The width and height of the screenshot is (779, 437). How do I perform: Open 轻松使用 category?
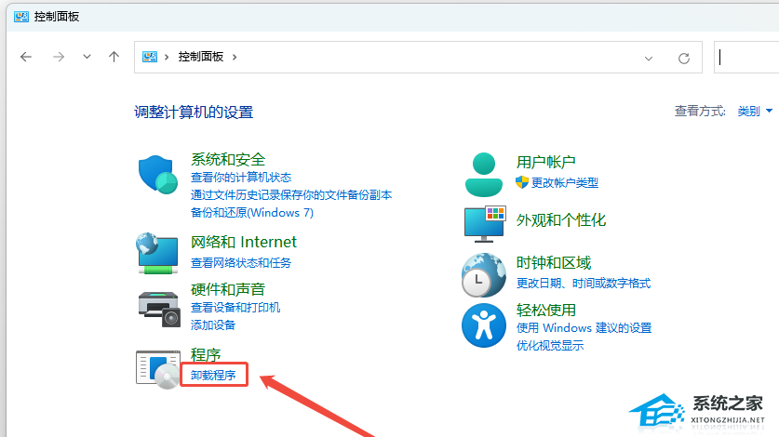click(x=546, y=310)
